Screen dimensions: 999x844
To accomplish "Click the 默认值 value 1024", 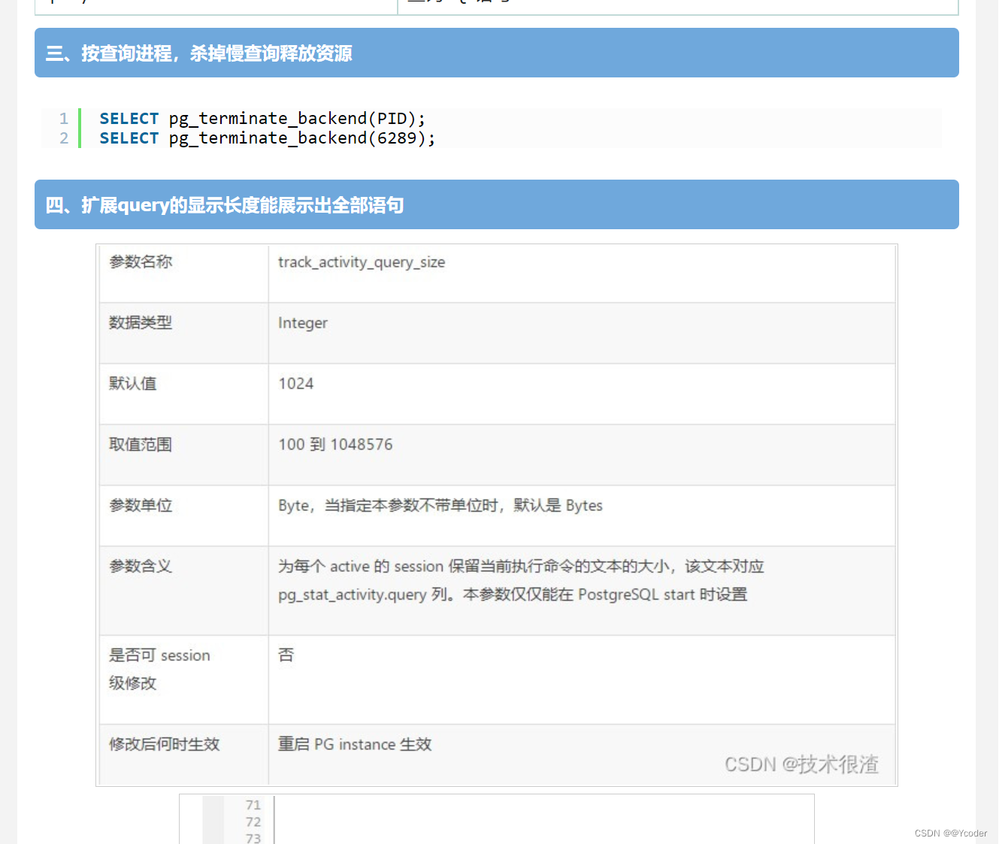I will (x=295, y=383).
